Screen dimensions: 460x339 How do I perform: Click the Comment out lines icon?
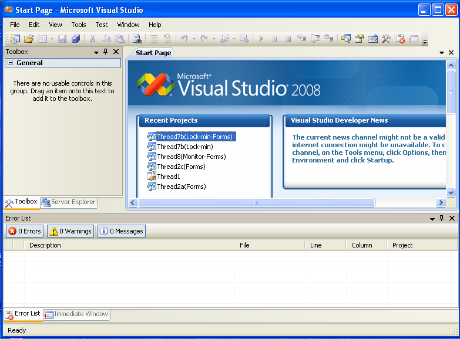154,39
